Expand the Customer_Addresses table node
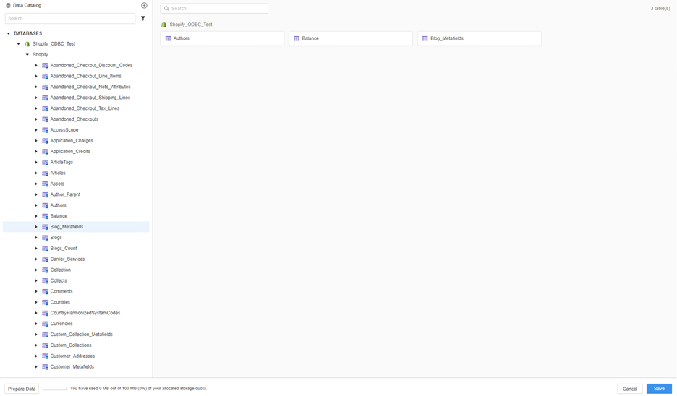The image size is (677, 396). [x=36, y=356]
